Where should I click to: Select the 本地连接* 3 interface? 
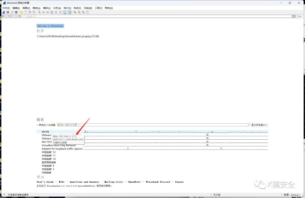(x=48, y=169)
